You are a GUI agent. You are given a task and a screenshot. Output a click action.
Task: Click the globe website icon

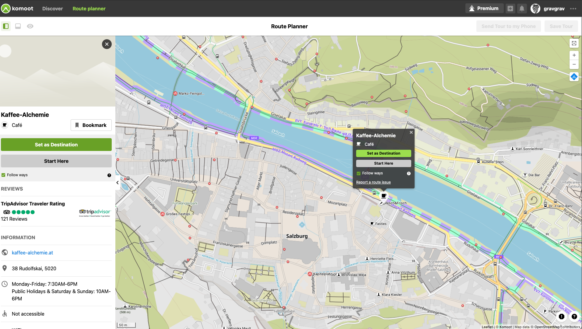point(5,252)
